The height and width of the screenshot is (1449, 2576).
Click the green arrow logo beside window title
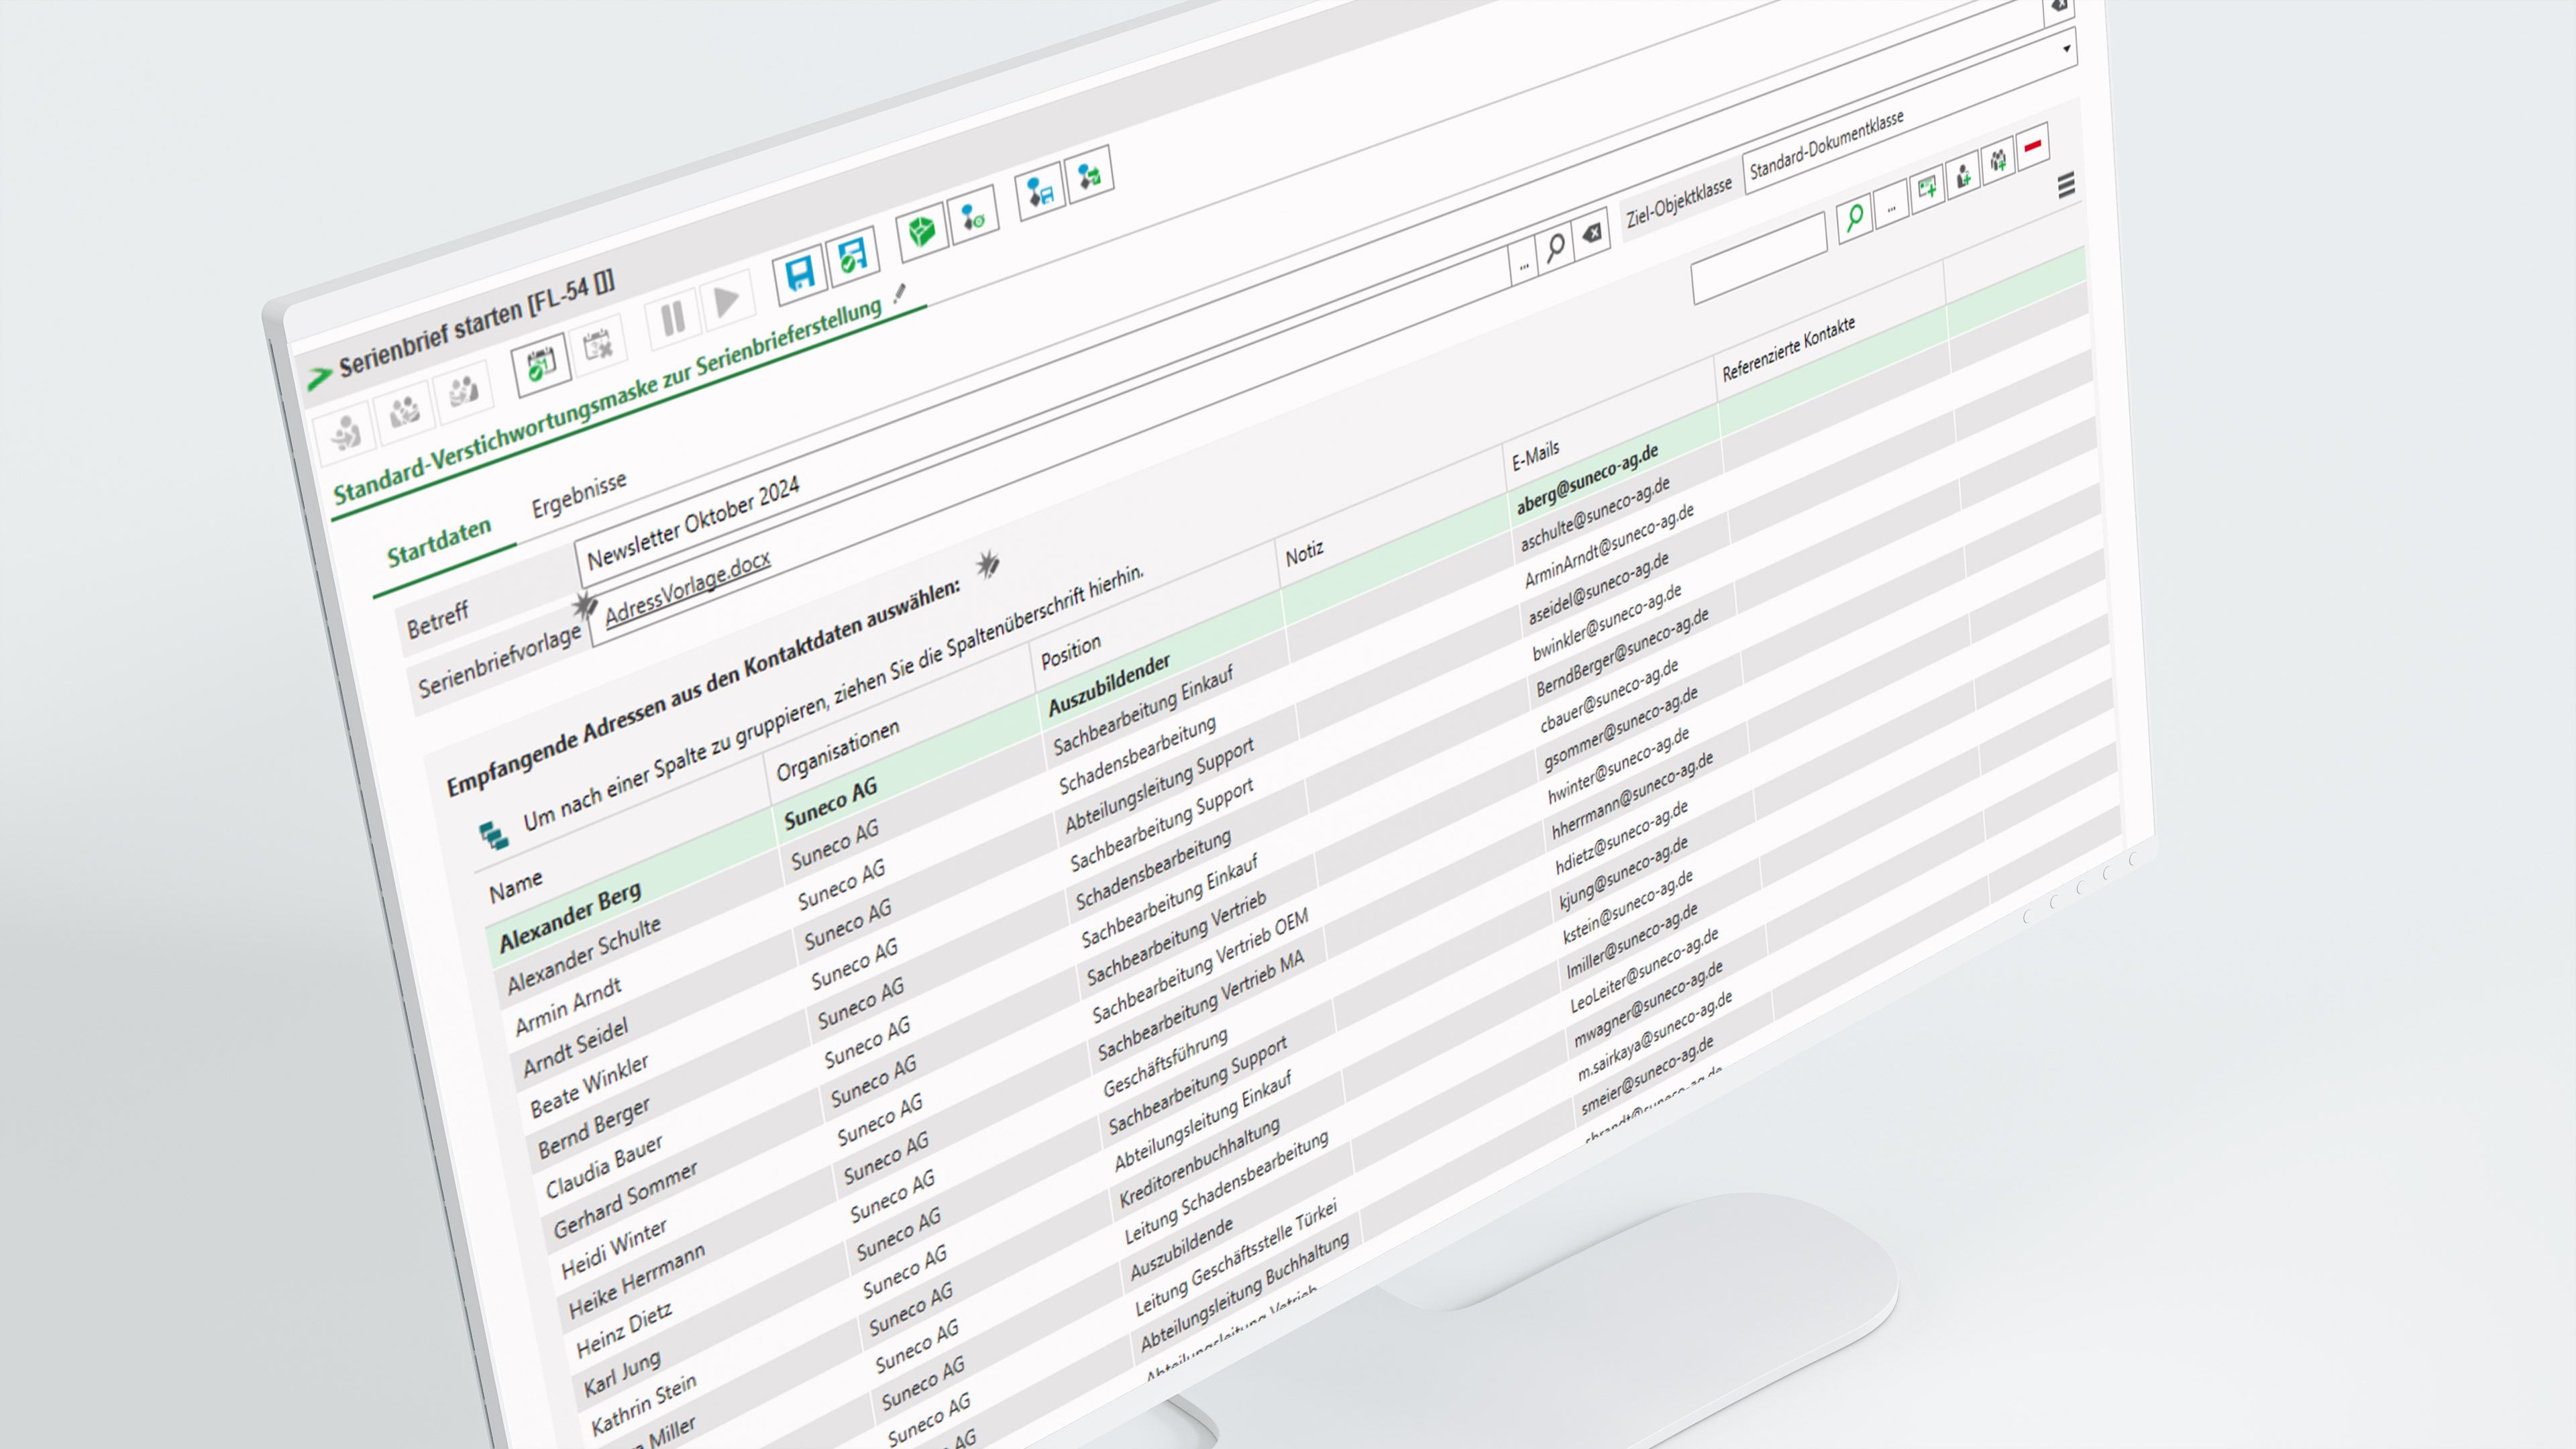tap(318, 377)
